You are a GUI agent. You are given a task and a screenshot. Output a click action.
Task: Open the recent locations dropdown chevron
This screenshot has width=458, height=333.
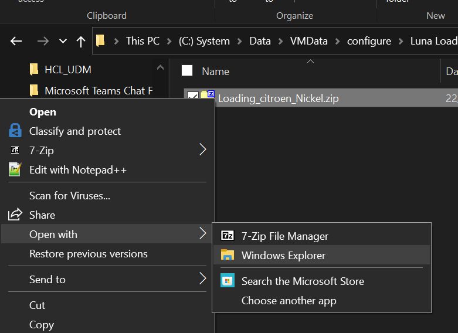pyautogui.click(x=63, y=41)
